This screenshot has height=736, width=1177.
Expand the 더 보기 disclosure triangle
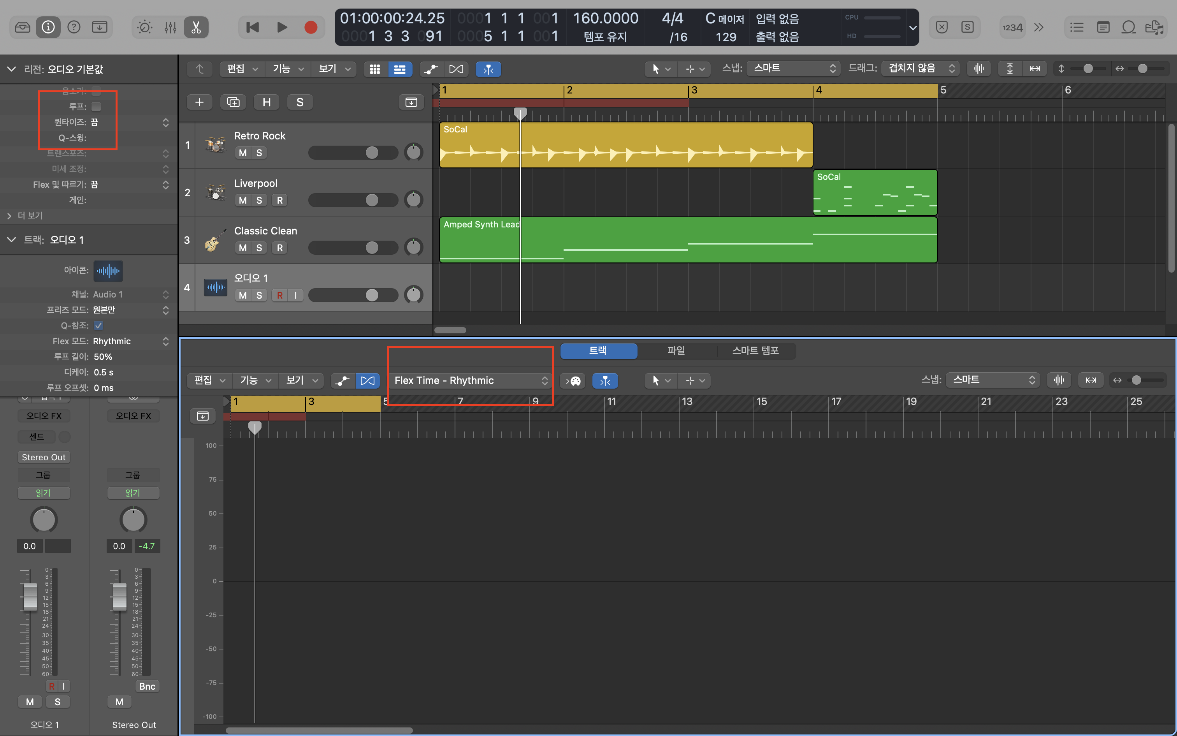coord(9,216)
